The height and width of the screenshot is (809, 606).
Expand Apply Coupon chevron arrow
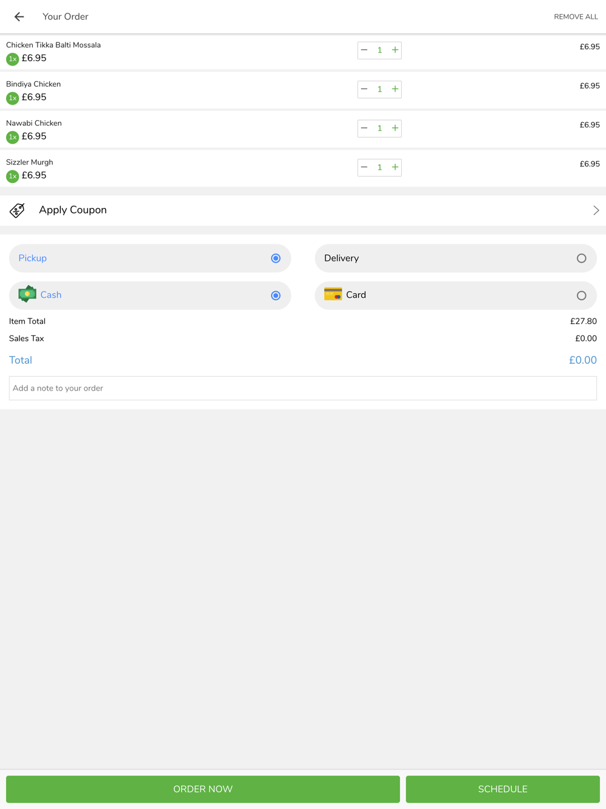pos(596,210)
